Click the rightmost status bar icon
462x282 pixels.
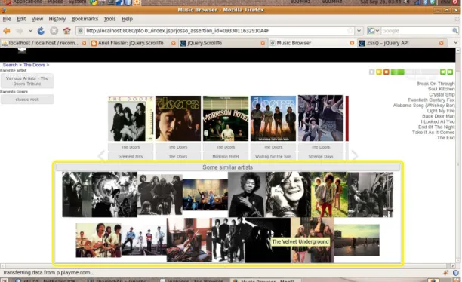(x=456, y=273)
